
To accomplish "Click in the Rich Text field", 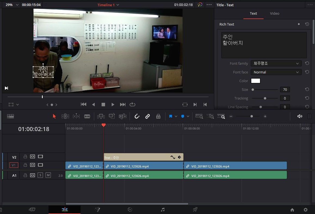I will 264,45.
